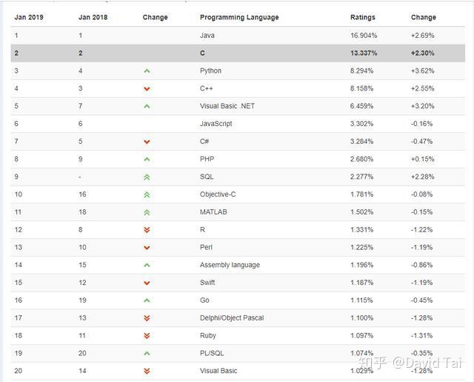Click the double red down arrow for R
This screenshot has width=474, height=382.
tap(147, 230)
